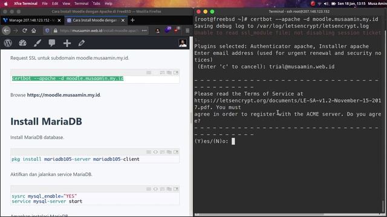This screenshot has width=387, height=217.
Task: Click the Firefox account avatar toolbar icon
Action: coord(158,31)
